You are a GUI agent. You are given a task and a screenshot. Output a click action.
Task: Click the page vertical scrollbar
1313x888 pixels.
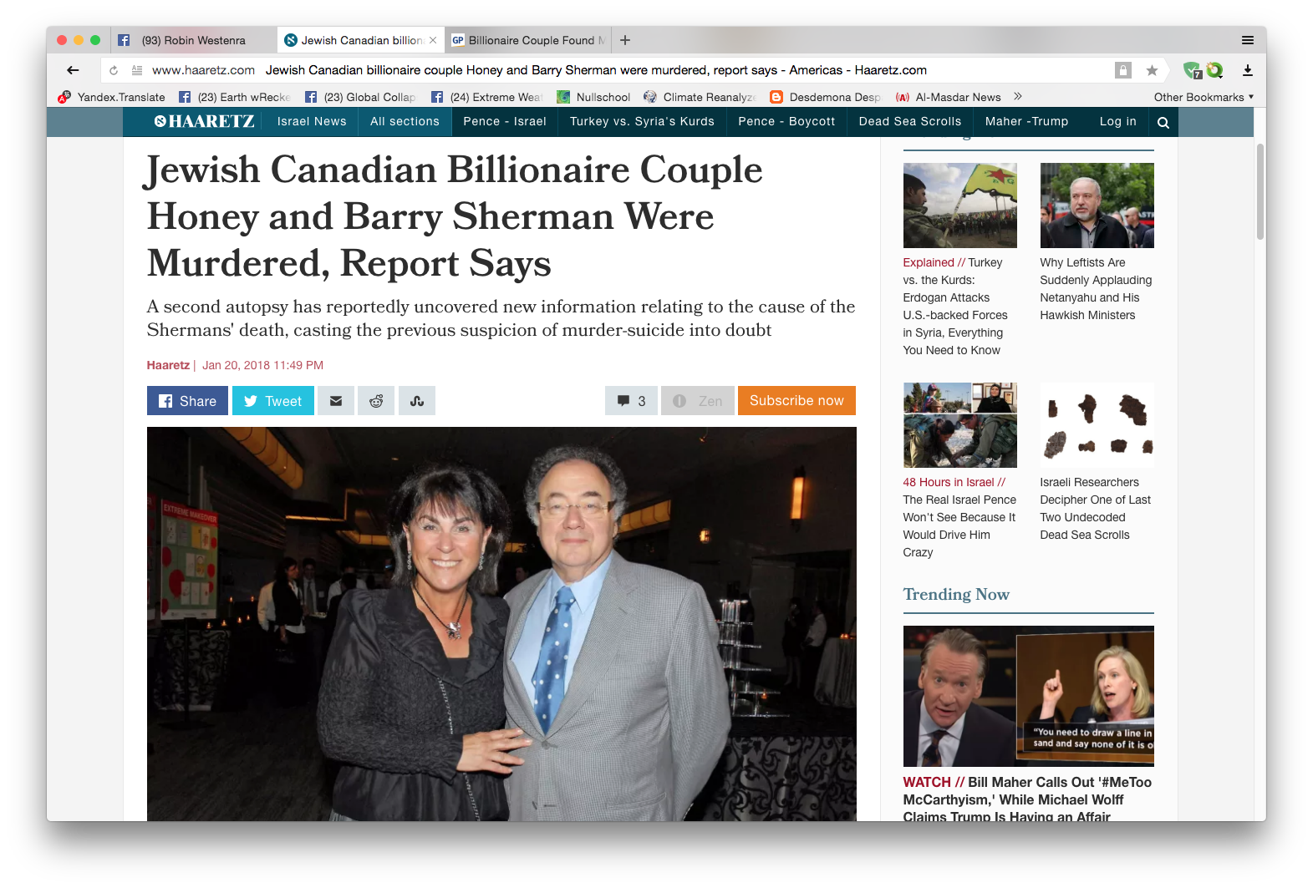[1260, 192]
